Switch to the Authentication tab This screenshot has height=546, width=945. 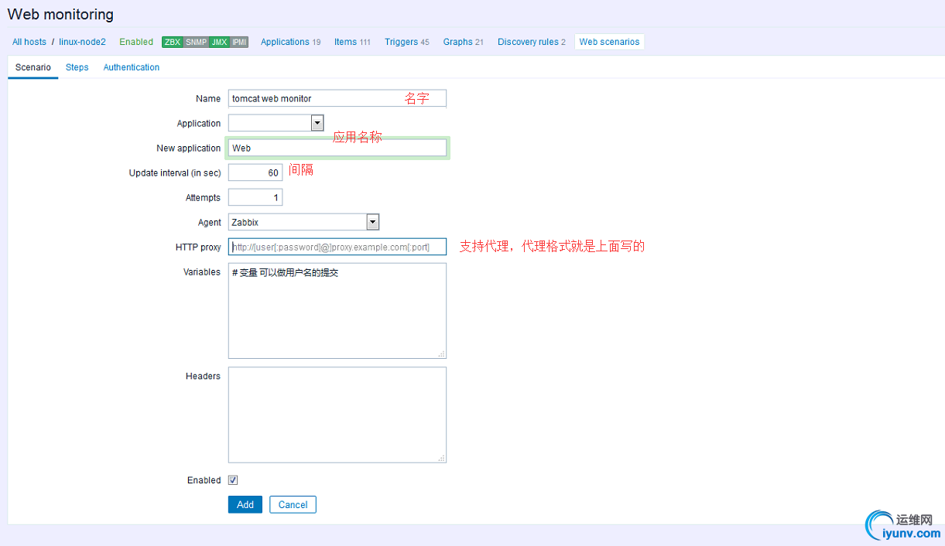pyautogui.click(x=132, y=67)
